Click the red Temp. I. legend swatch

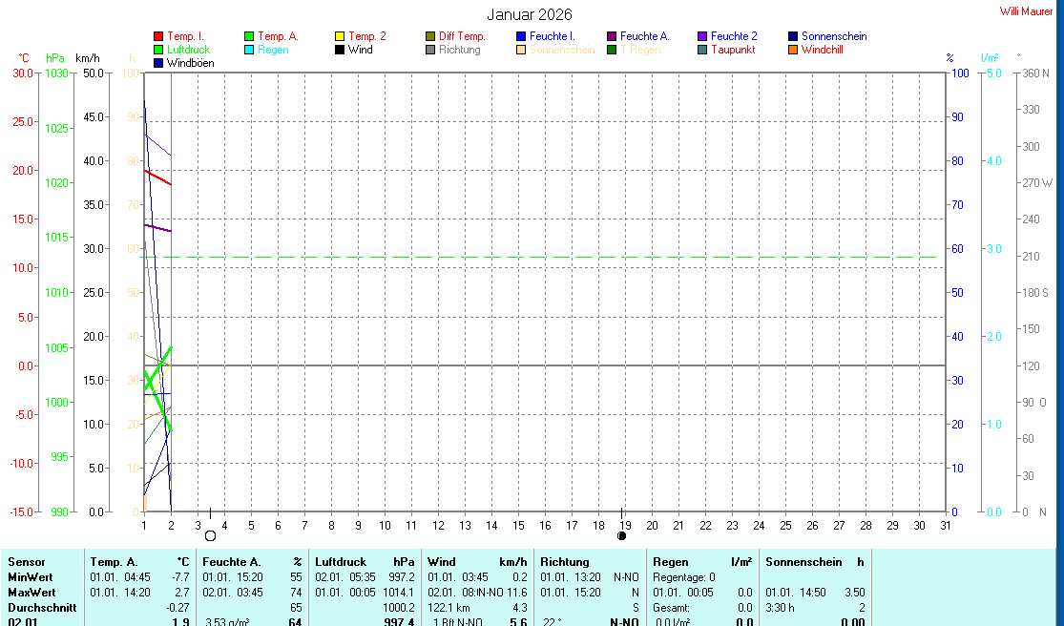(x=158, y=36)
